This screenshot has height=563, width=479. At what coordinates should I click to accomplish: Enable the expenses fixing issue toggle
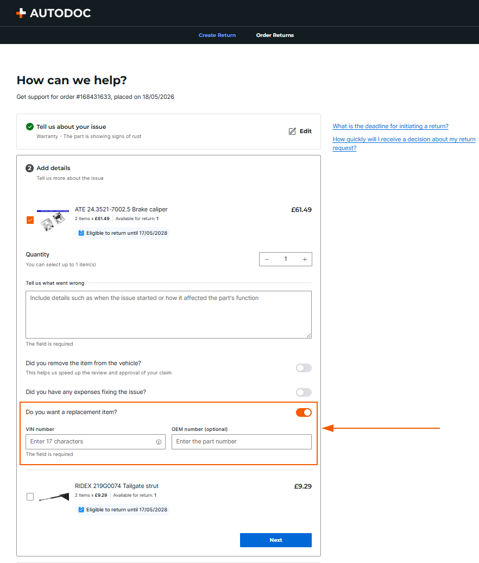pyautogui.click(x=304, y=392)
